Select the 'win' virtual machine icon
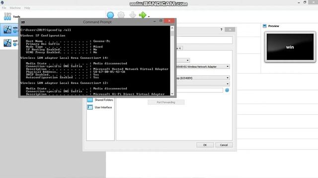 click(7, 30)
